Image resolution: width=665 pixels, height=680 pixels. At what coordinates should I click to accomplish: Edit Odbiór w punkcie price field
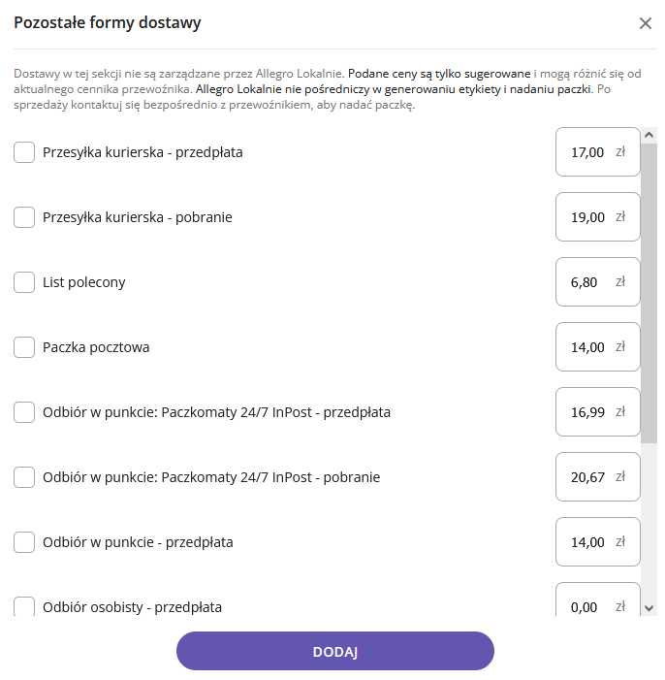pos(588,542)
